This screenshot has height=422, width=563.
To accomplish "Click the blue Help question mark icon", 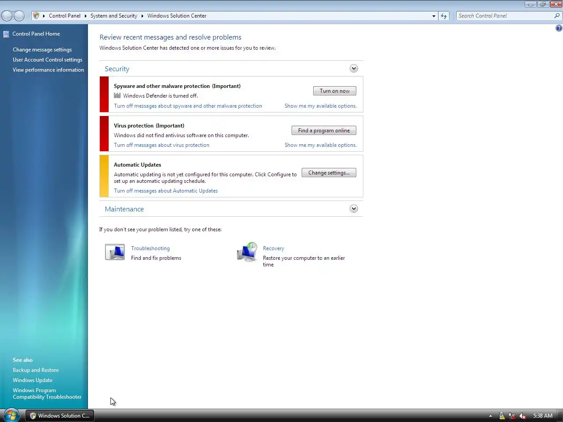I will click(559, 28).
